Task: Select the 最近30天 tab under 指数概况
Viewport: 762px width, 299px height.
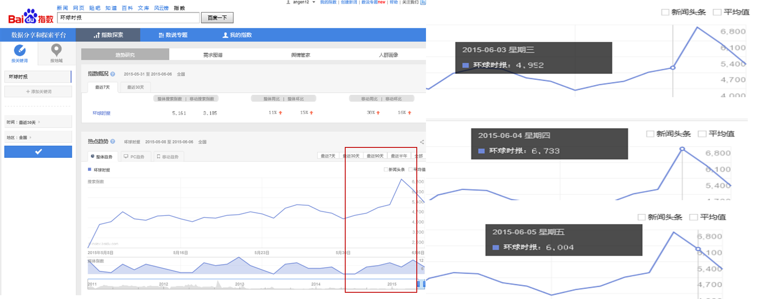Action: [x=135, y=87]
